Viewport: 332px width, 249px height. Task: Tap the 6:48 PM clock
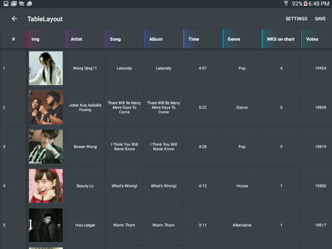click(x=319, y=4)
